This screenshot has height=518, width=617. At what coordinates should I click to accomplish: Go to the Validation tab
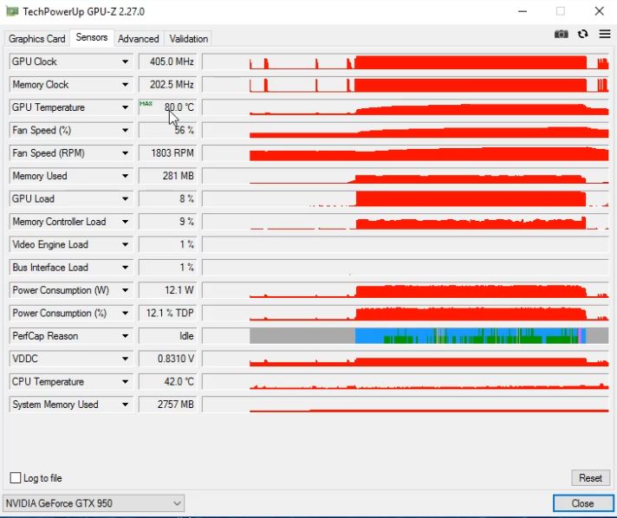click(189, 38)
